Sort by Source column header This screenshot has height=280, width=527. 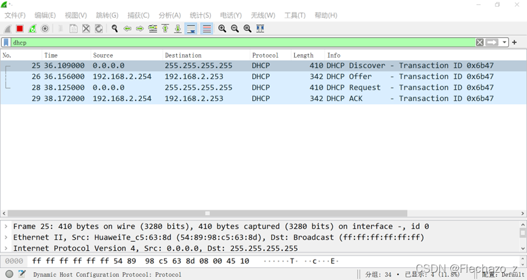tap(127, 55)
